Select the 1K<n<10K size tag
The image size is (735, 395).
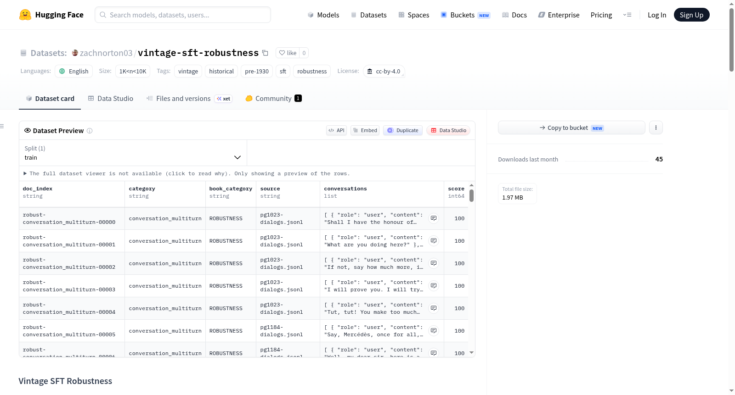pos(133,71)
